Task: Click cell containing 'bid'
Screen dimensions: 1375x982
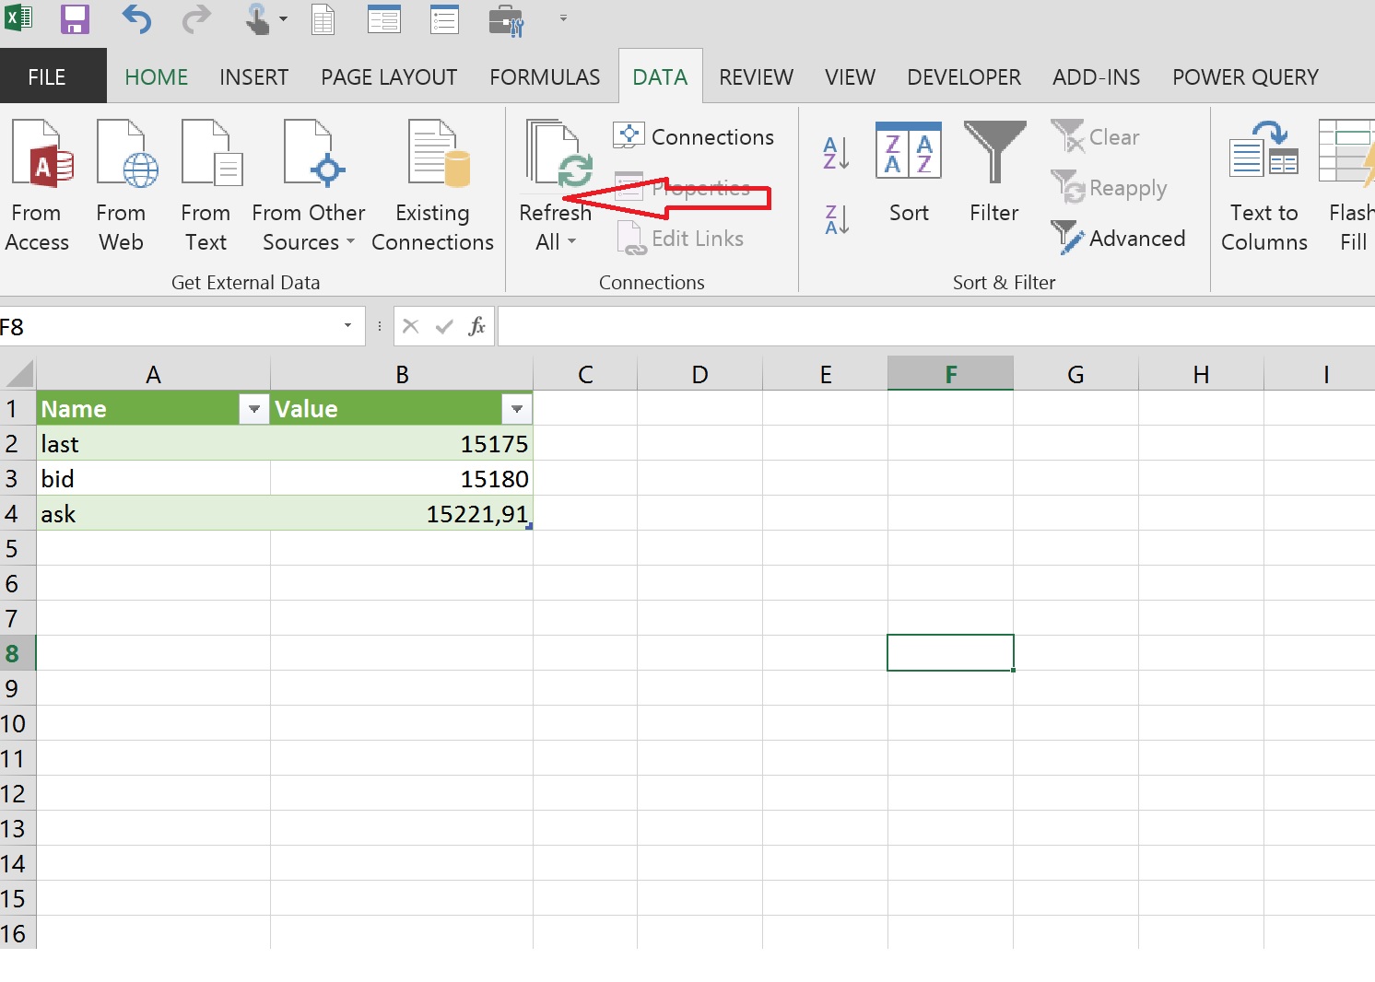Action: point(153,478)
